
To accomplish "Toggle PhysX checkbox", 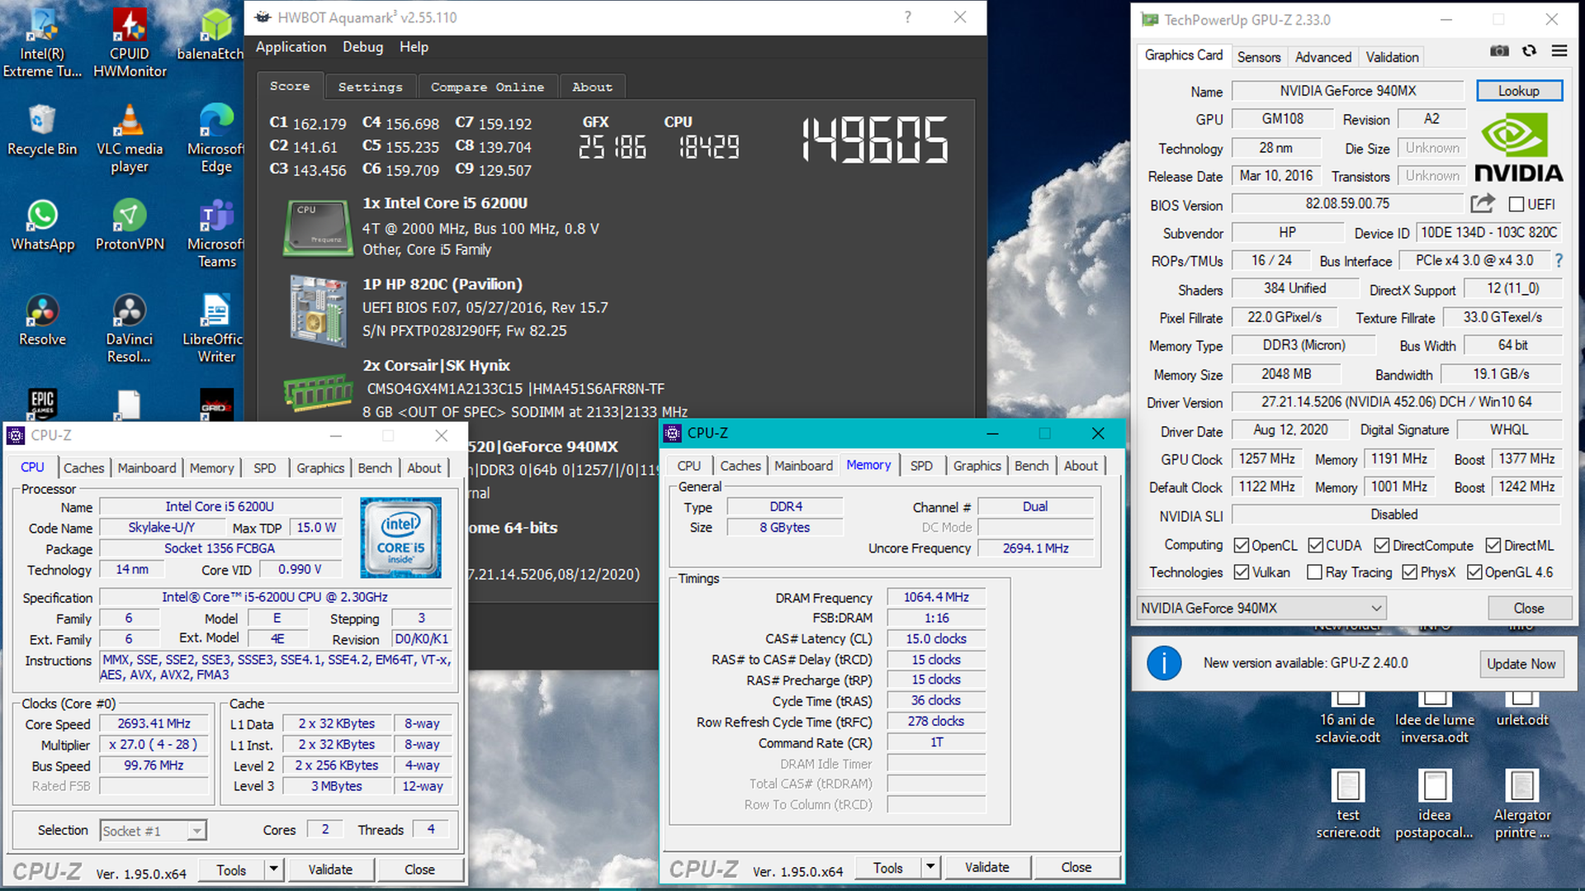I will pos(1410,572).
